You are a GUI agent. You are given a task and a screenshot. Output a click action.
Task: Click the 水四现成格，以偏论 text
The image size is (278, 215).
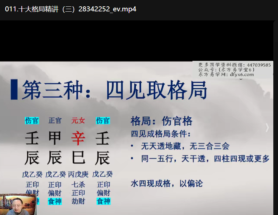(x=166, y=183)
